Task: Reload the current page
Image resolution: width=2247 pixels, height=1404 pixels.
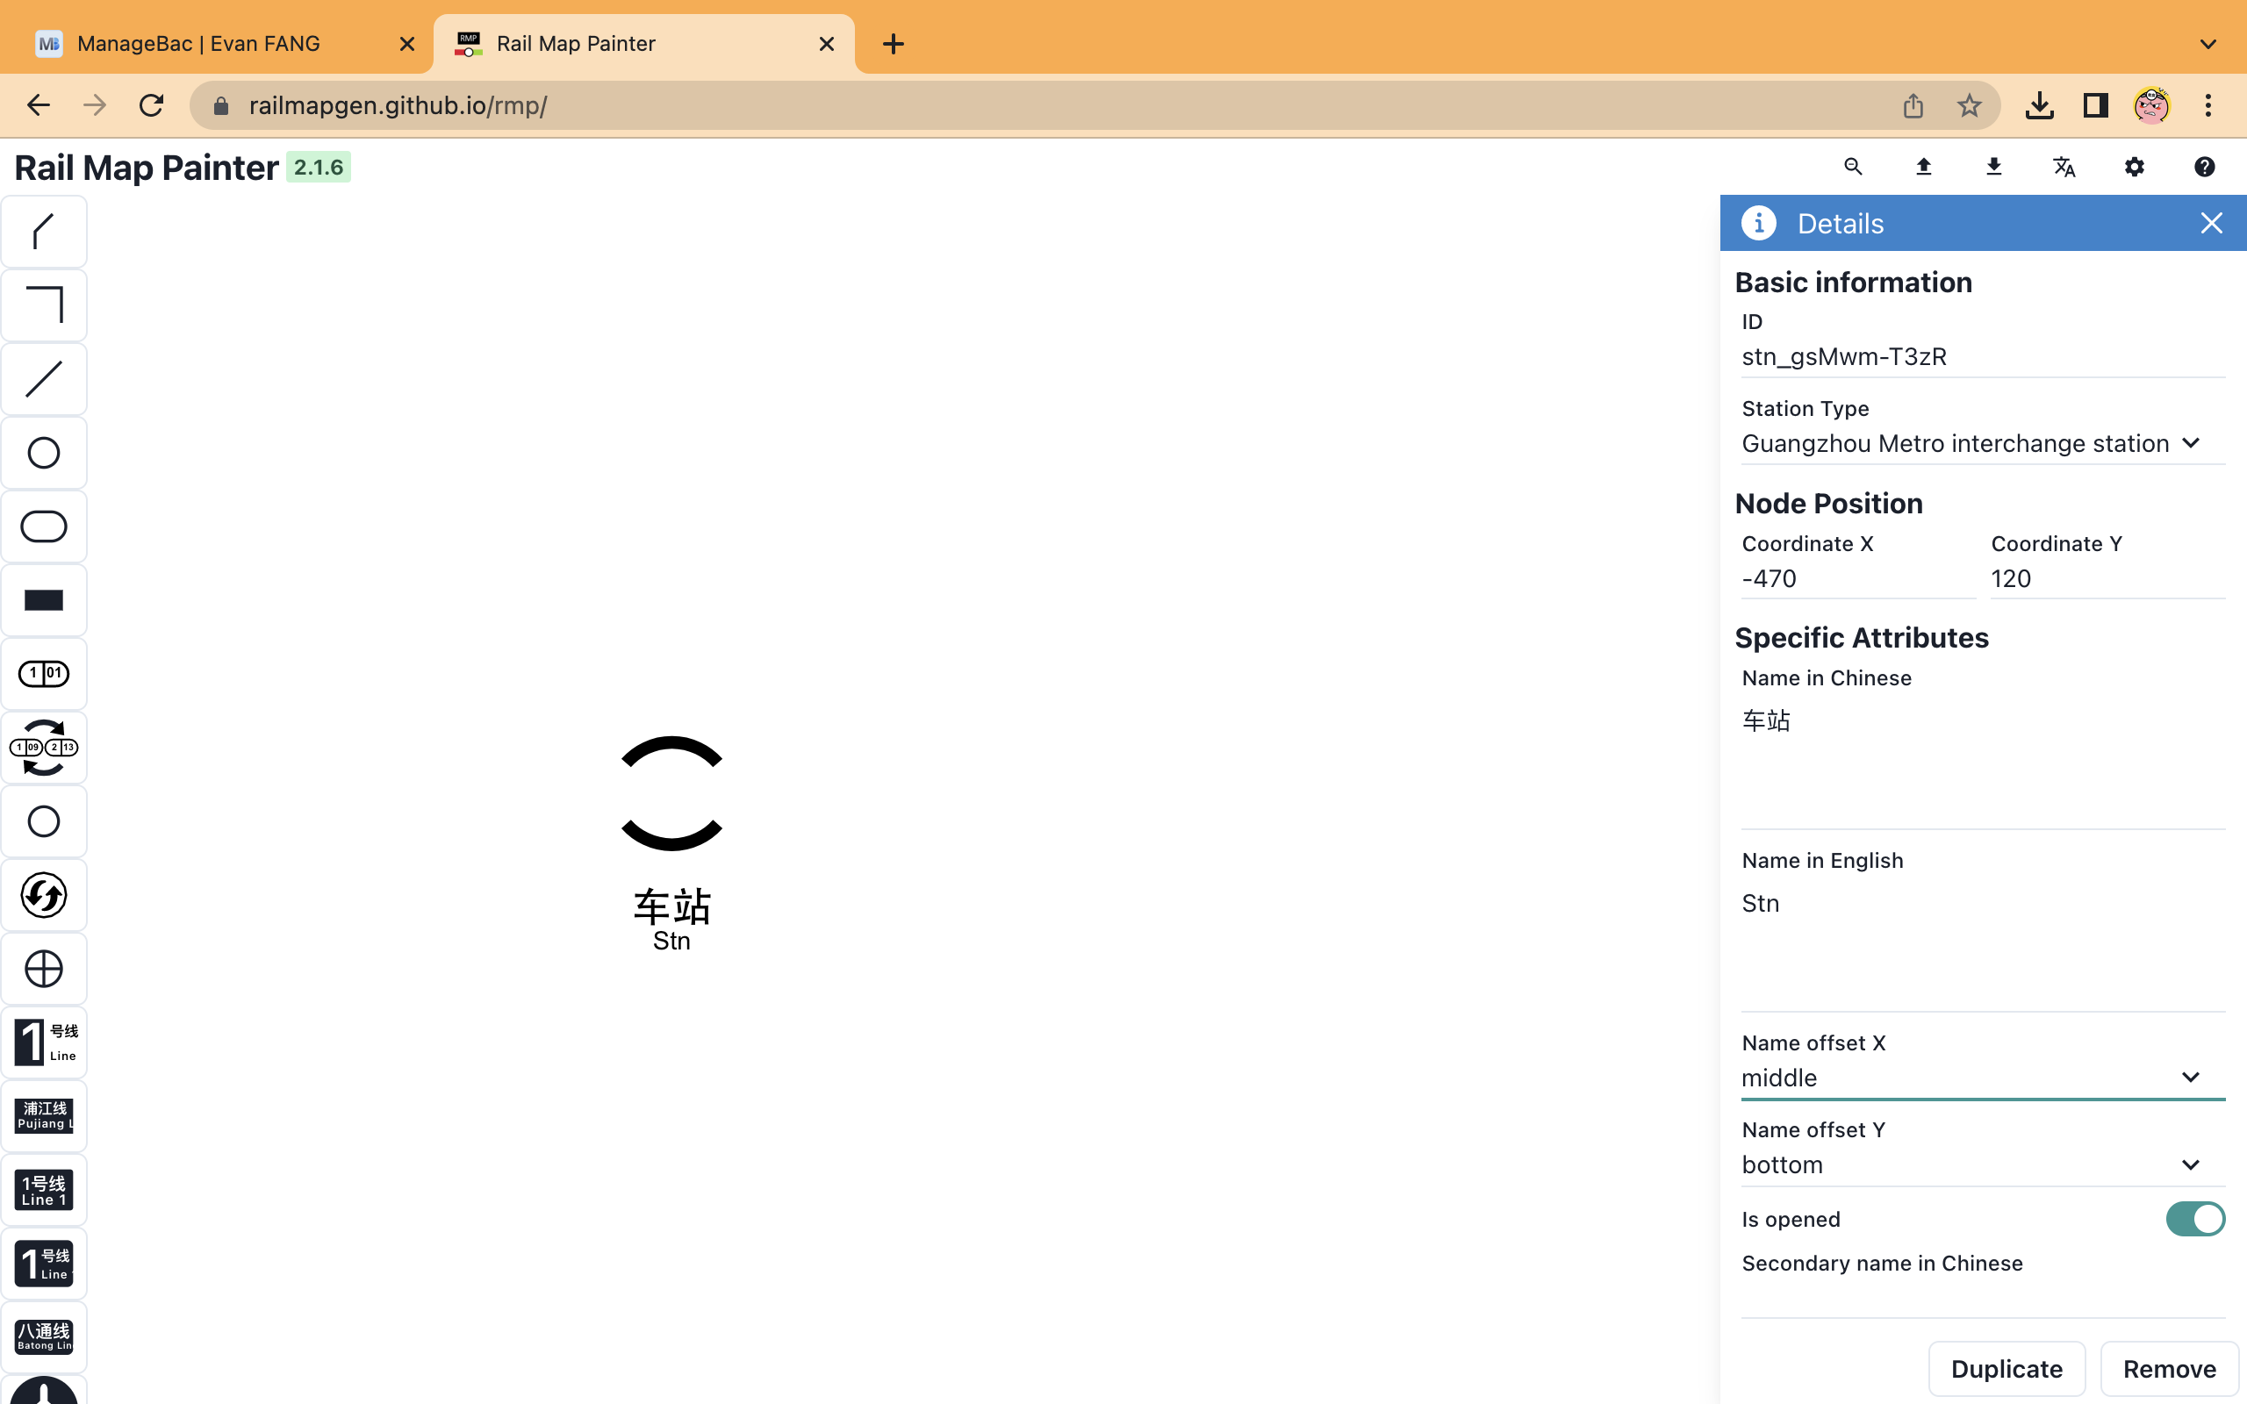Action: (x=151, y=105)
